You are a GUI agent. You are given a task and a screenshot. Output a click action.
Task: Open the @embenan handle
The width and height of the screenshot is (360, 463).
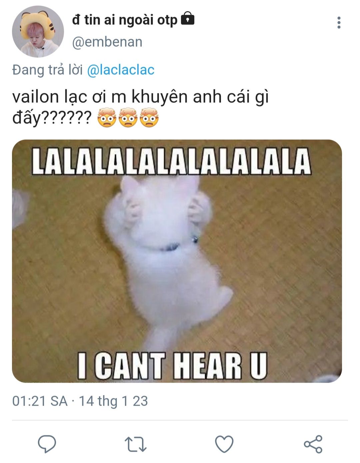107,42
